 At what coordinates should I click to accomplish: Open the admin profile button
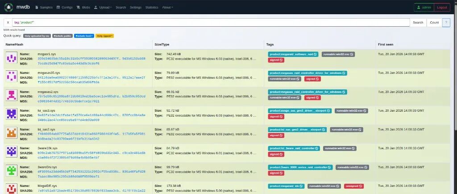[424, 7]
